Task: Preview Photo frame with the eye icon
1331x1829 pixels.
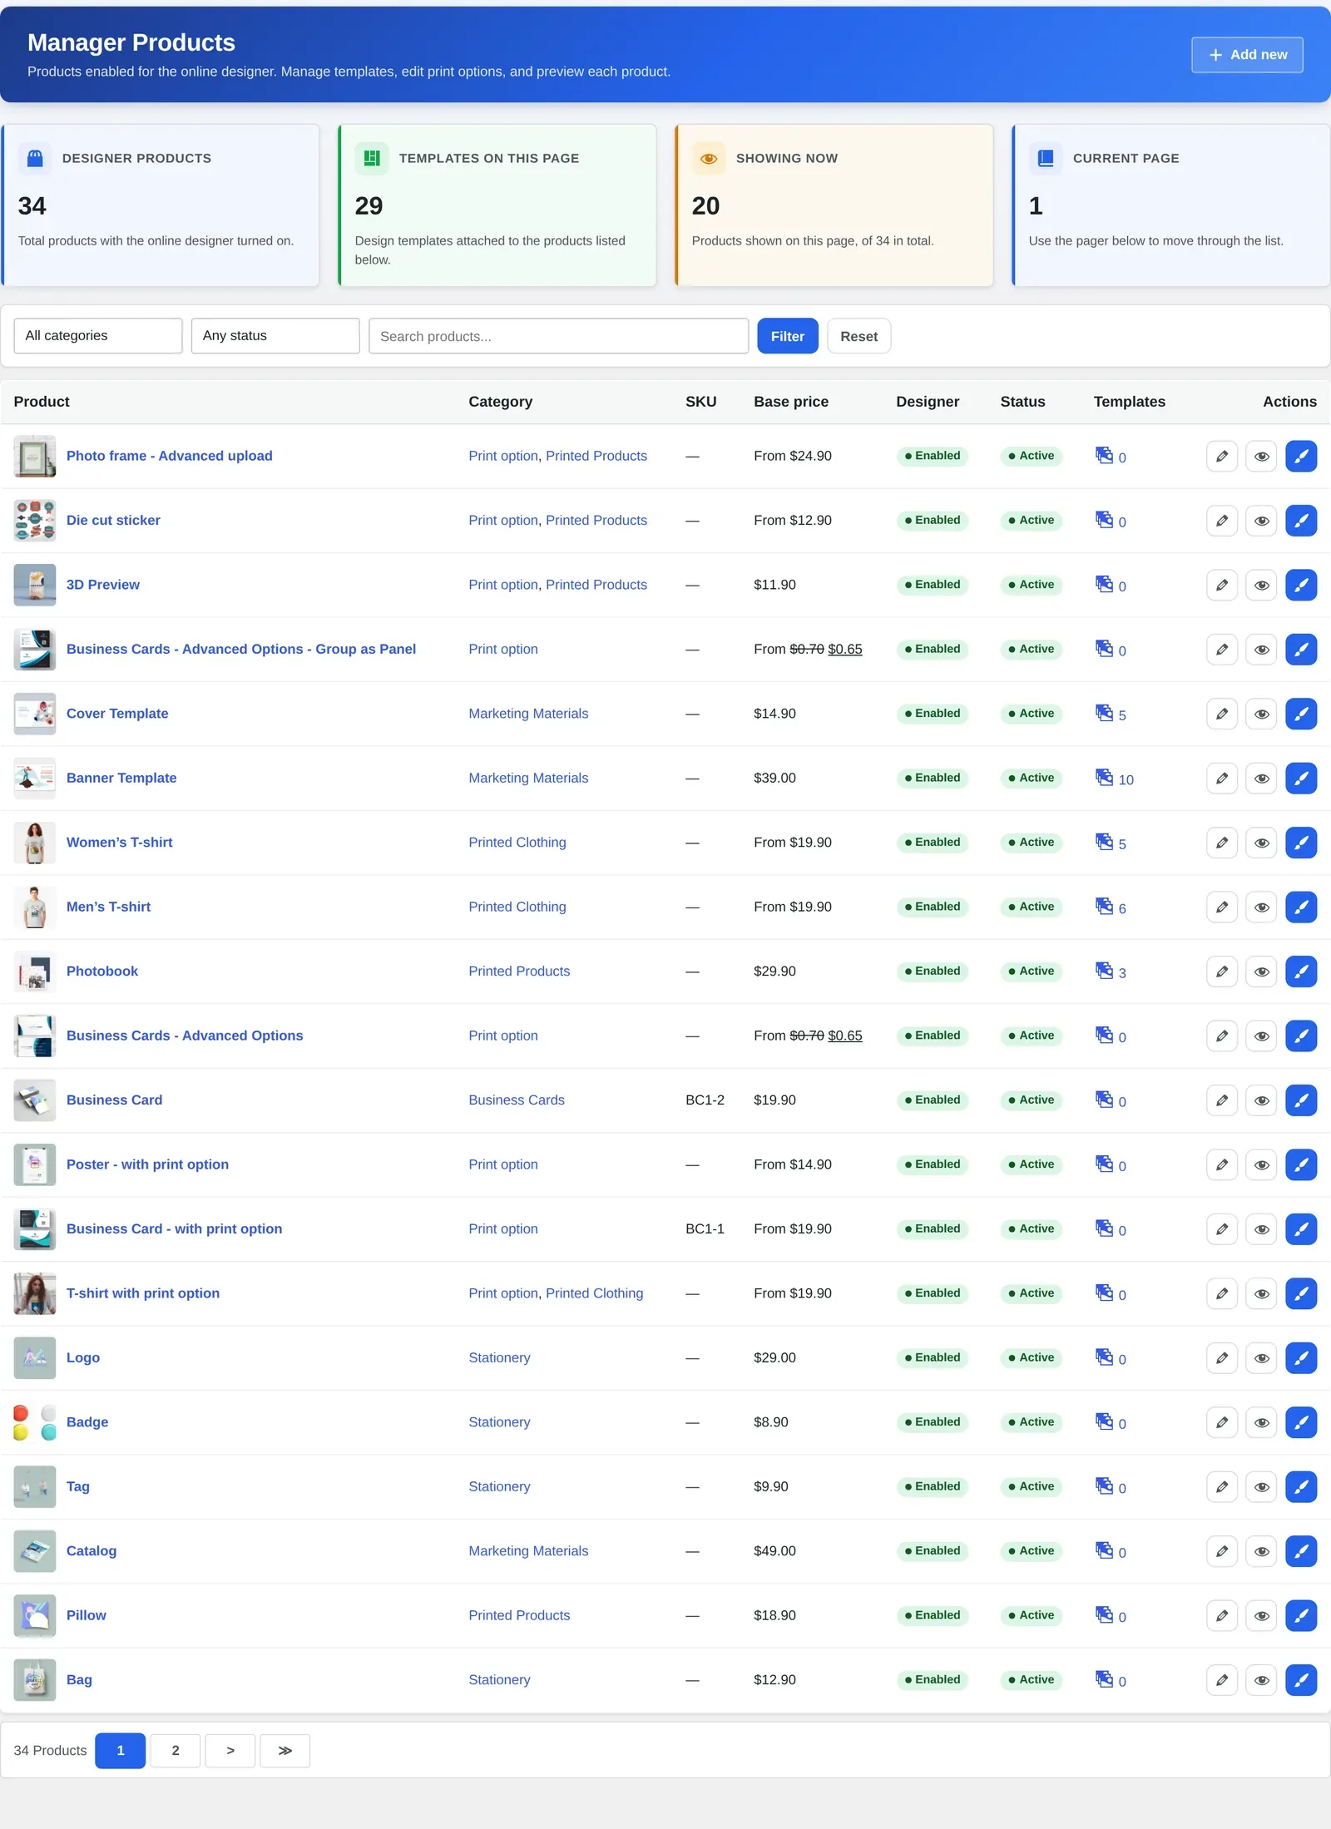Action: pos(1261,456)
